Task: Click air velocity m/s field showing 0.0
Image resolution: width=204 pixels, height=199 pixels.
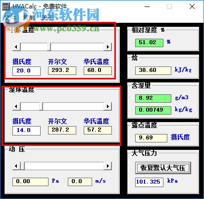Action: coord(80,182)
